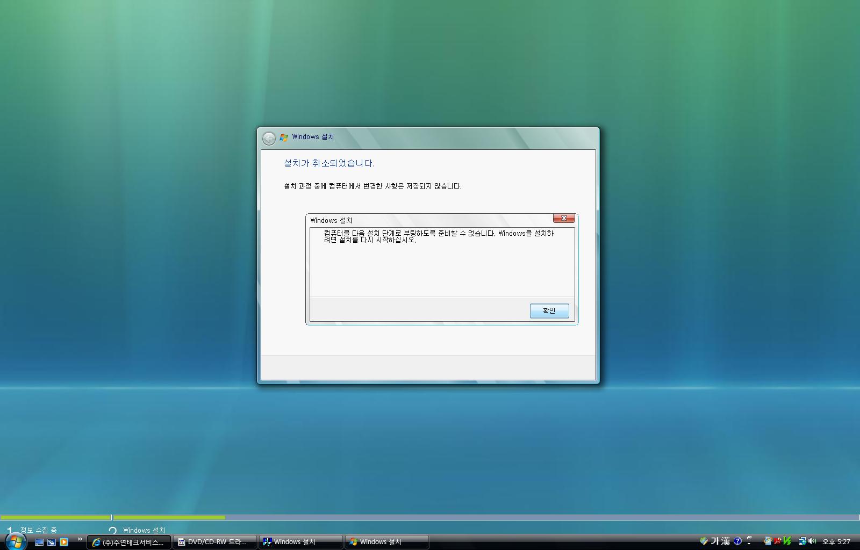Click the clock showing 오후 5:27

836,542
